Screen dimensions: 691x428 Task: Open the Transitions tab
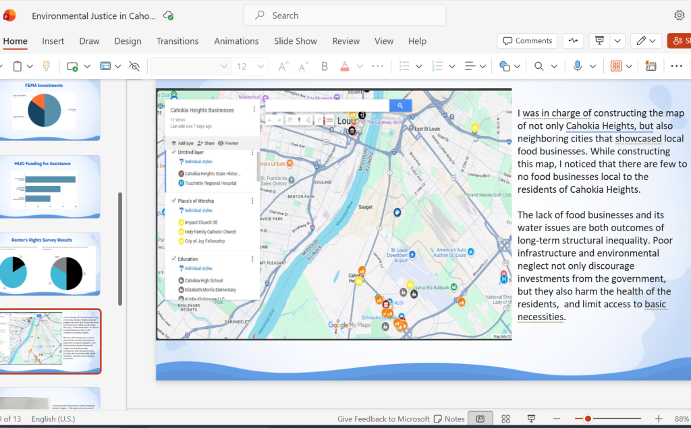177,41
